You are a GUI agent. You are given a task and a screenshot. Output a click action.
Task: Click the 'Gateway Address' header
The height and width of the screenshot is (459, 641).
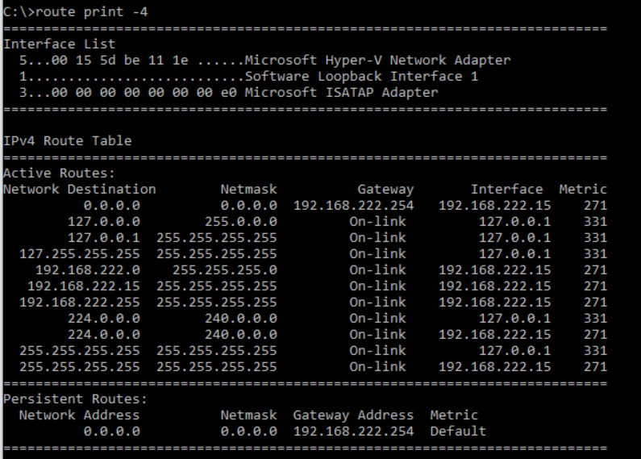point(354,415)
